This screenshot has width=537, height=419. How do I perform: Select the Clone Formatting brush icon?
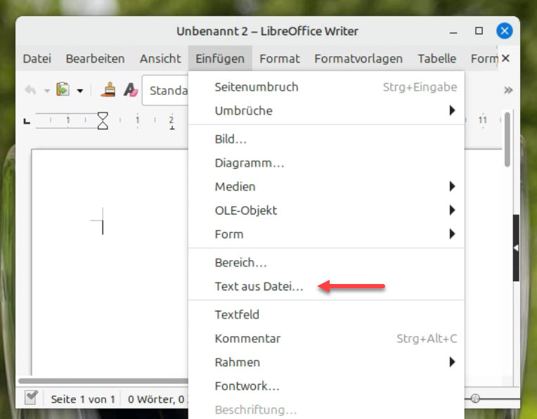pos(108,90)
